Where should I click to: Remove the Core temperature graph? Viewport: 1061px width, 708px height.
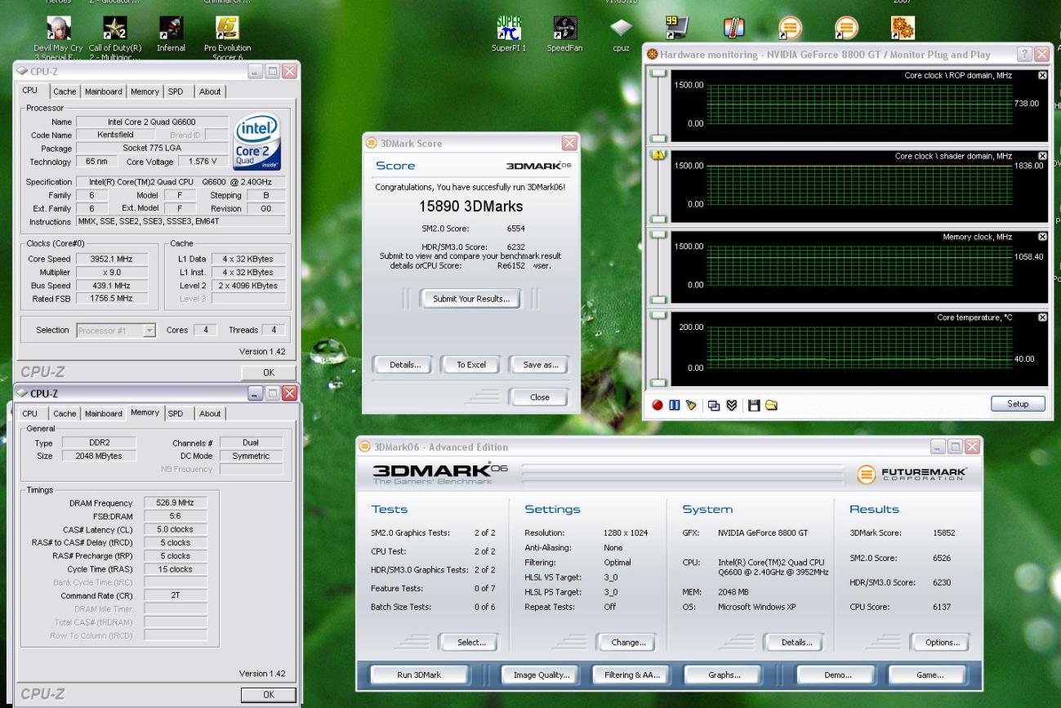[x=1042, y=317]
